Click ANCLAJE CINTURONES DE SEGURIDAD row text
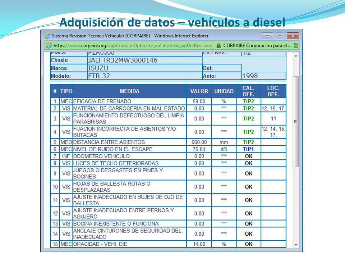Viewport: 345px width, 259px height. pyautogui.click(x=128, y=234)
